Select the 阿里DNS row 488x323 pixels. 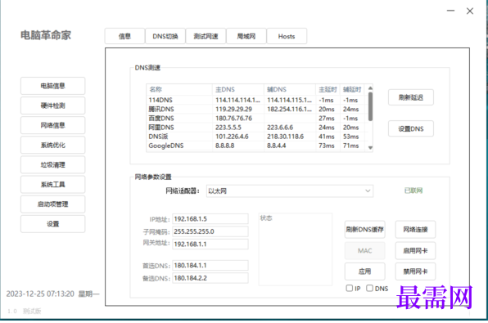tap(257, 128)
